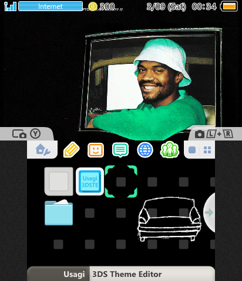Click the date 3/09 (Sat) text
This screenshot has height=281, width=242.
coord(166,6)
